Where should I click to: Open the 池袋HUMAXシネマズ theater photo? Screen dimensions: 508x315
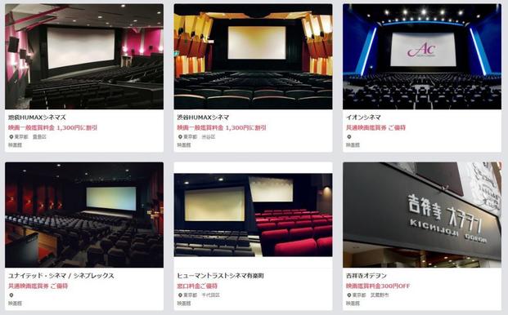(84, 56)
